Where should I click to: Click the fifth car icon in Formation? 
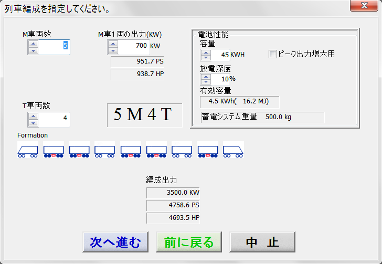click(x=131, y=150)
